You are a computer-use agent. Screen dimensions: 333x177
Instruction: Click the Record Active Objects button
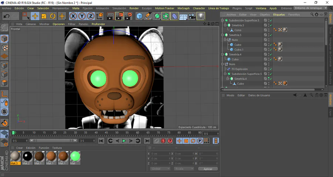[156, 141]
